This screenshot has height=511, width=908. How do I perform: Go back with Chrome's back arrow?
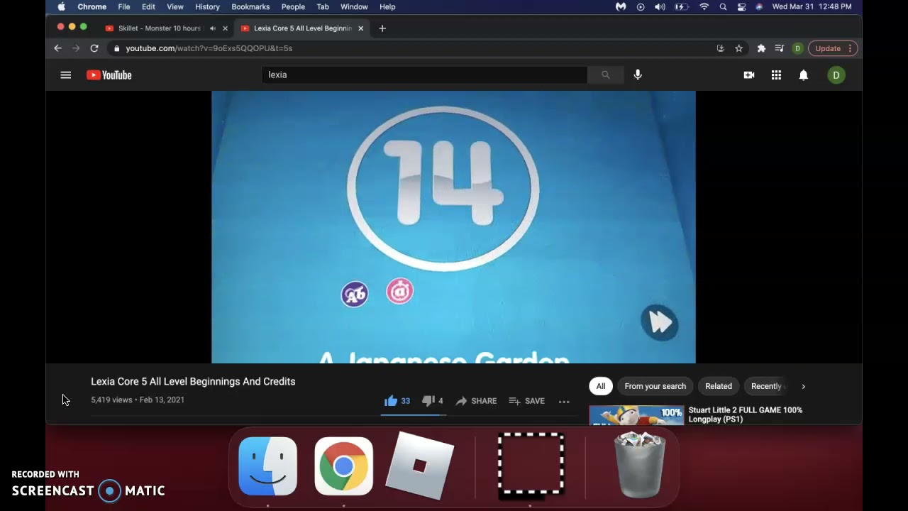coord(57,48)
